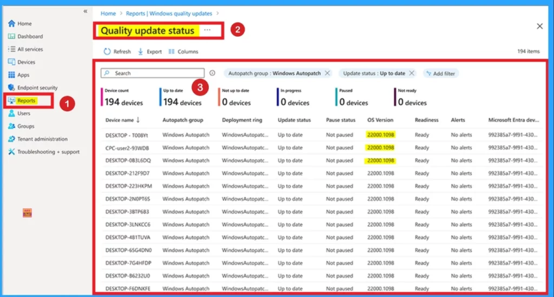Open Tenant administration icon
This screenshot has height=297, width=554.
(x=12, y=139)
